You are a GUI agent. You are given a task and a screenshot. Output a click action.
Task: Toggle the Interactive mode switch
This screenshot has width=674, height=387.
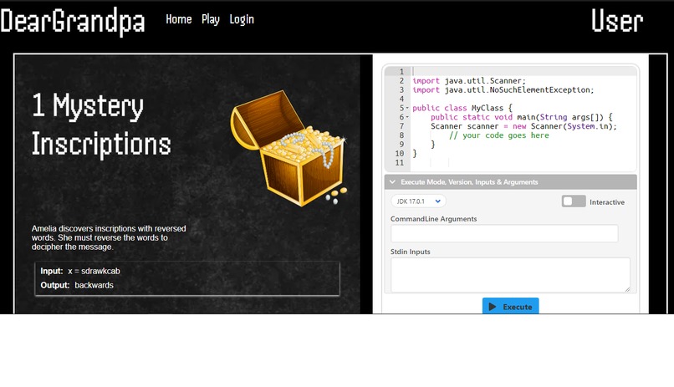tap(574, 201)
